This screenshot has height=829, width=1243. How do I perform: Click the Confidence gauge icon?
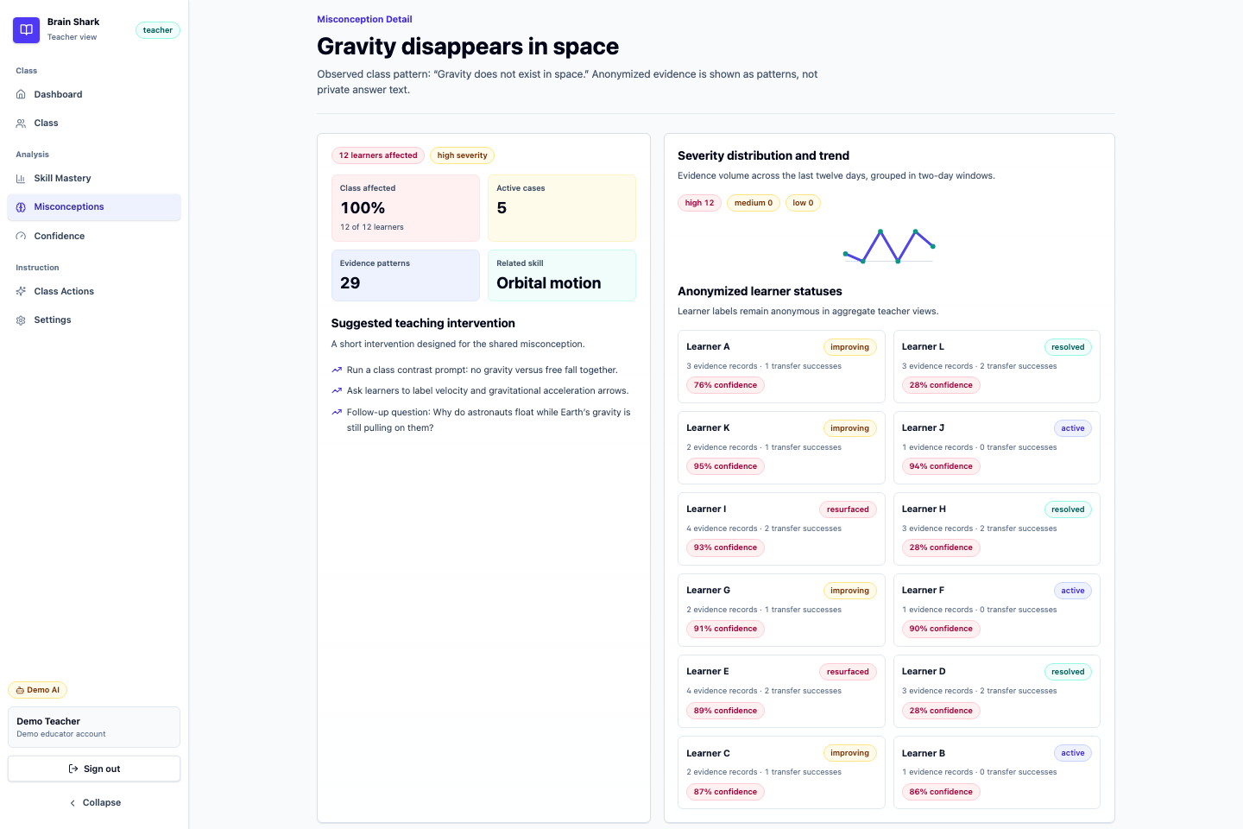pyautogui.click(x=21, y=237)
